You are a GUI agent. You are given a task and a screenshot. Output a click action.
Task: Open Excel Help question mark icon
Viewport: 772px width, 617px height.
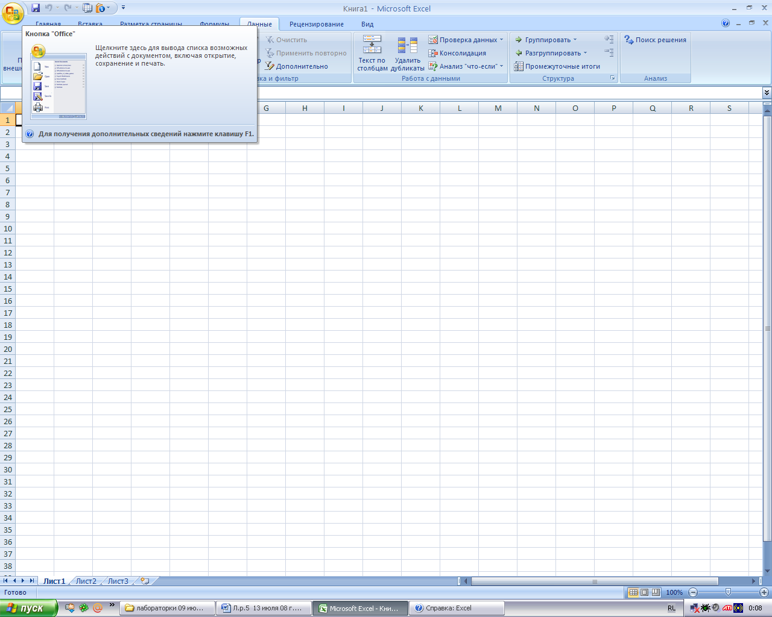[x=726, y=23]
